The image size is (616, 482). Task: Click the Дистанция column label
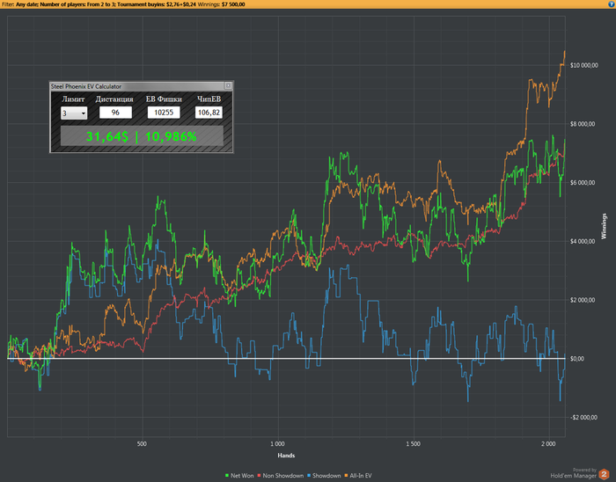(x=114, y=99)
